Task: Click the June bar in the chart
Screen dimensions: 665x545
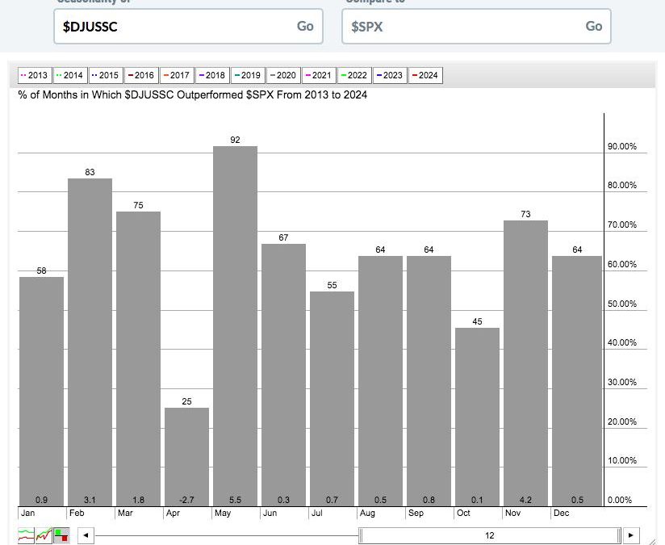Action: point(283,375)
